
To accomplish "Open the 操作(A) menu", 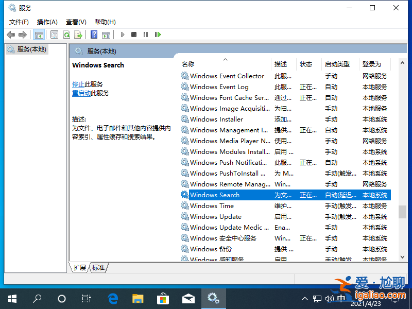I will coord(47,22).
